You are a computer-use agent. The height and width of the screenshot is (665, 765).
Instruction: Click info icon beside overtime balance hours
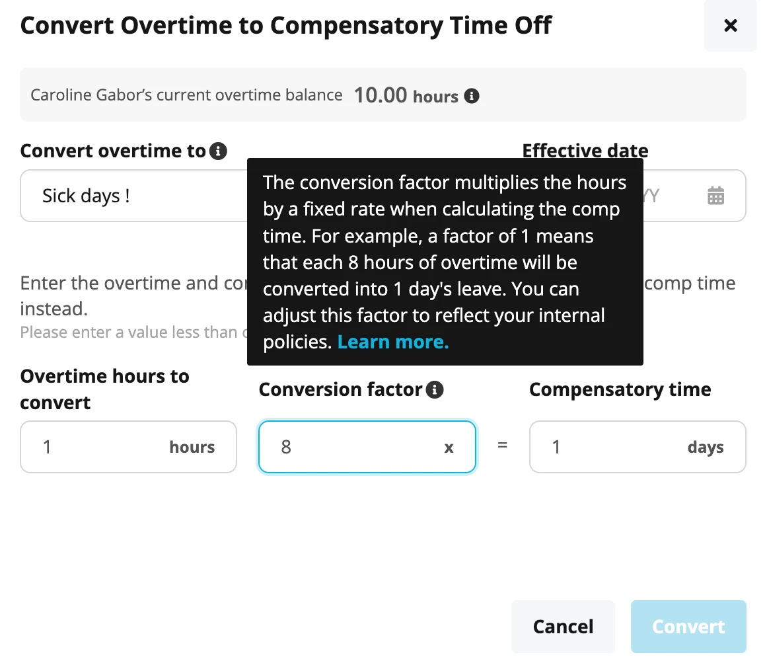tap(471, 96)
